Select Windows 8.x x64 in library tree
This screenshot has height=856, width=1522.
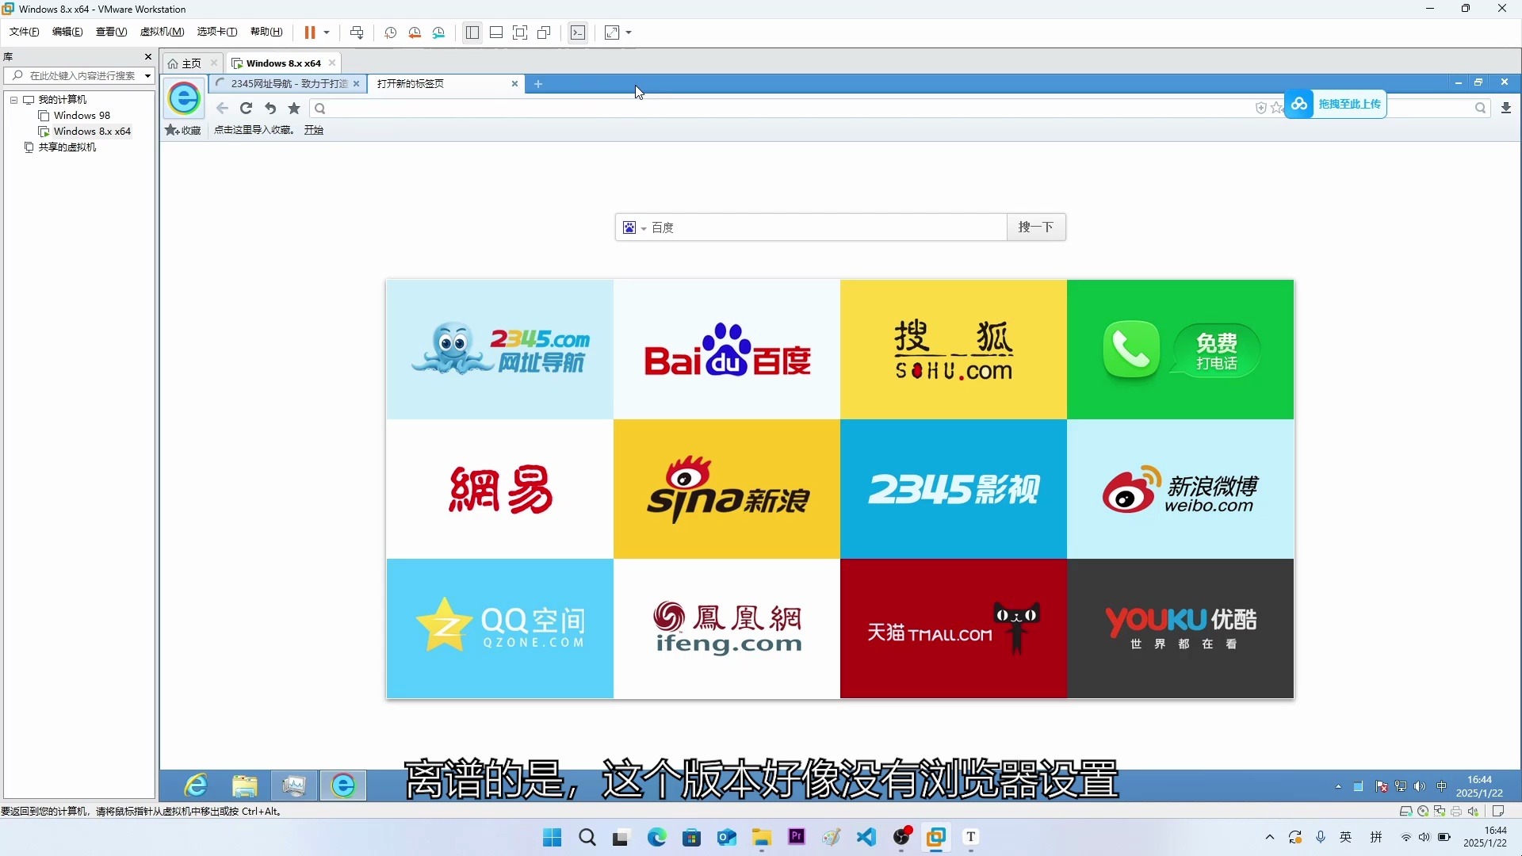[92, 132]
